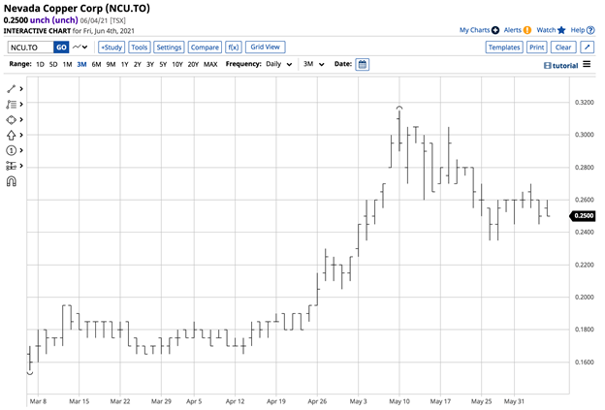Click the pop-out expand chart icon
This screenshot has width=605, height=410.
pos(589,47)
